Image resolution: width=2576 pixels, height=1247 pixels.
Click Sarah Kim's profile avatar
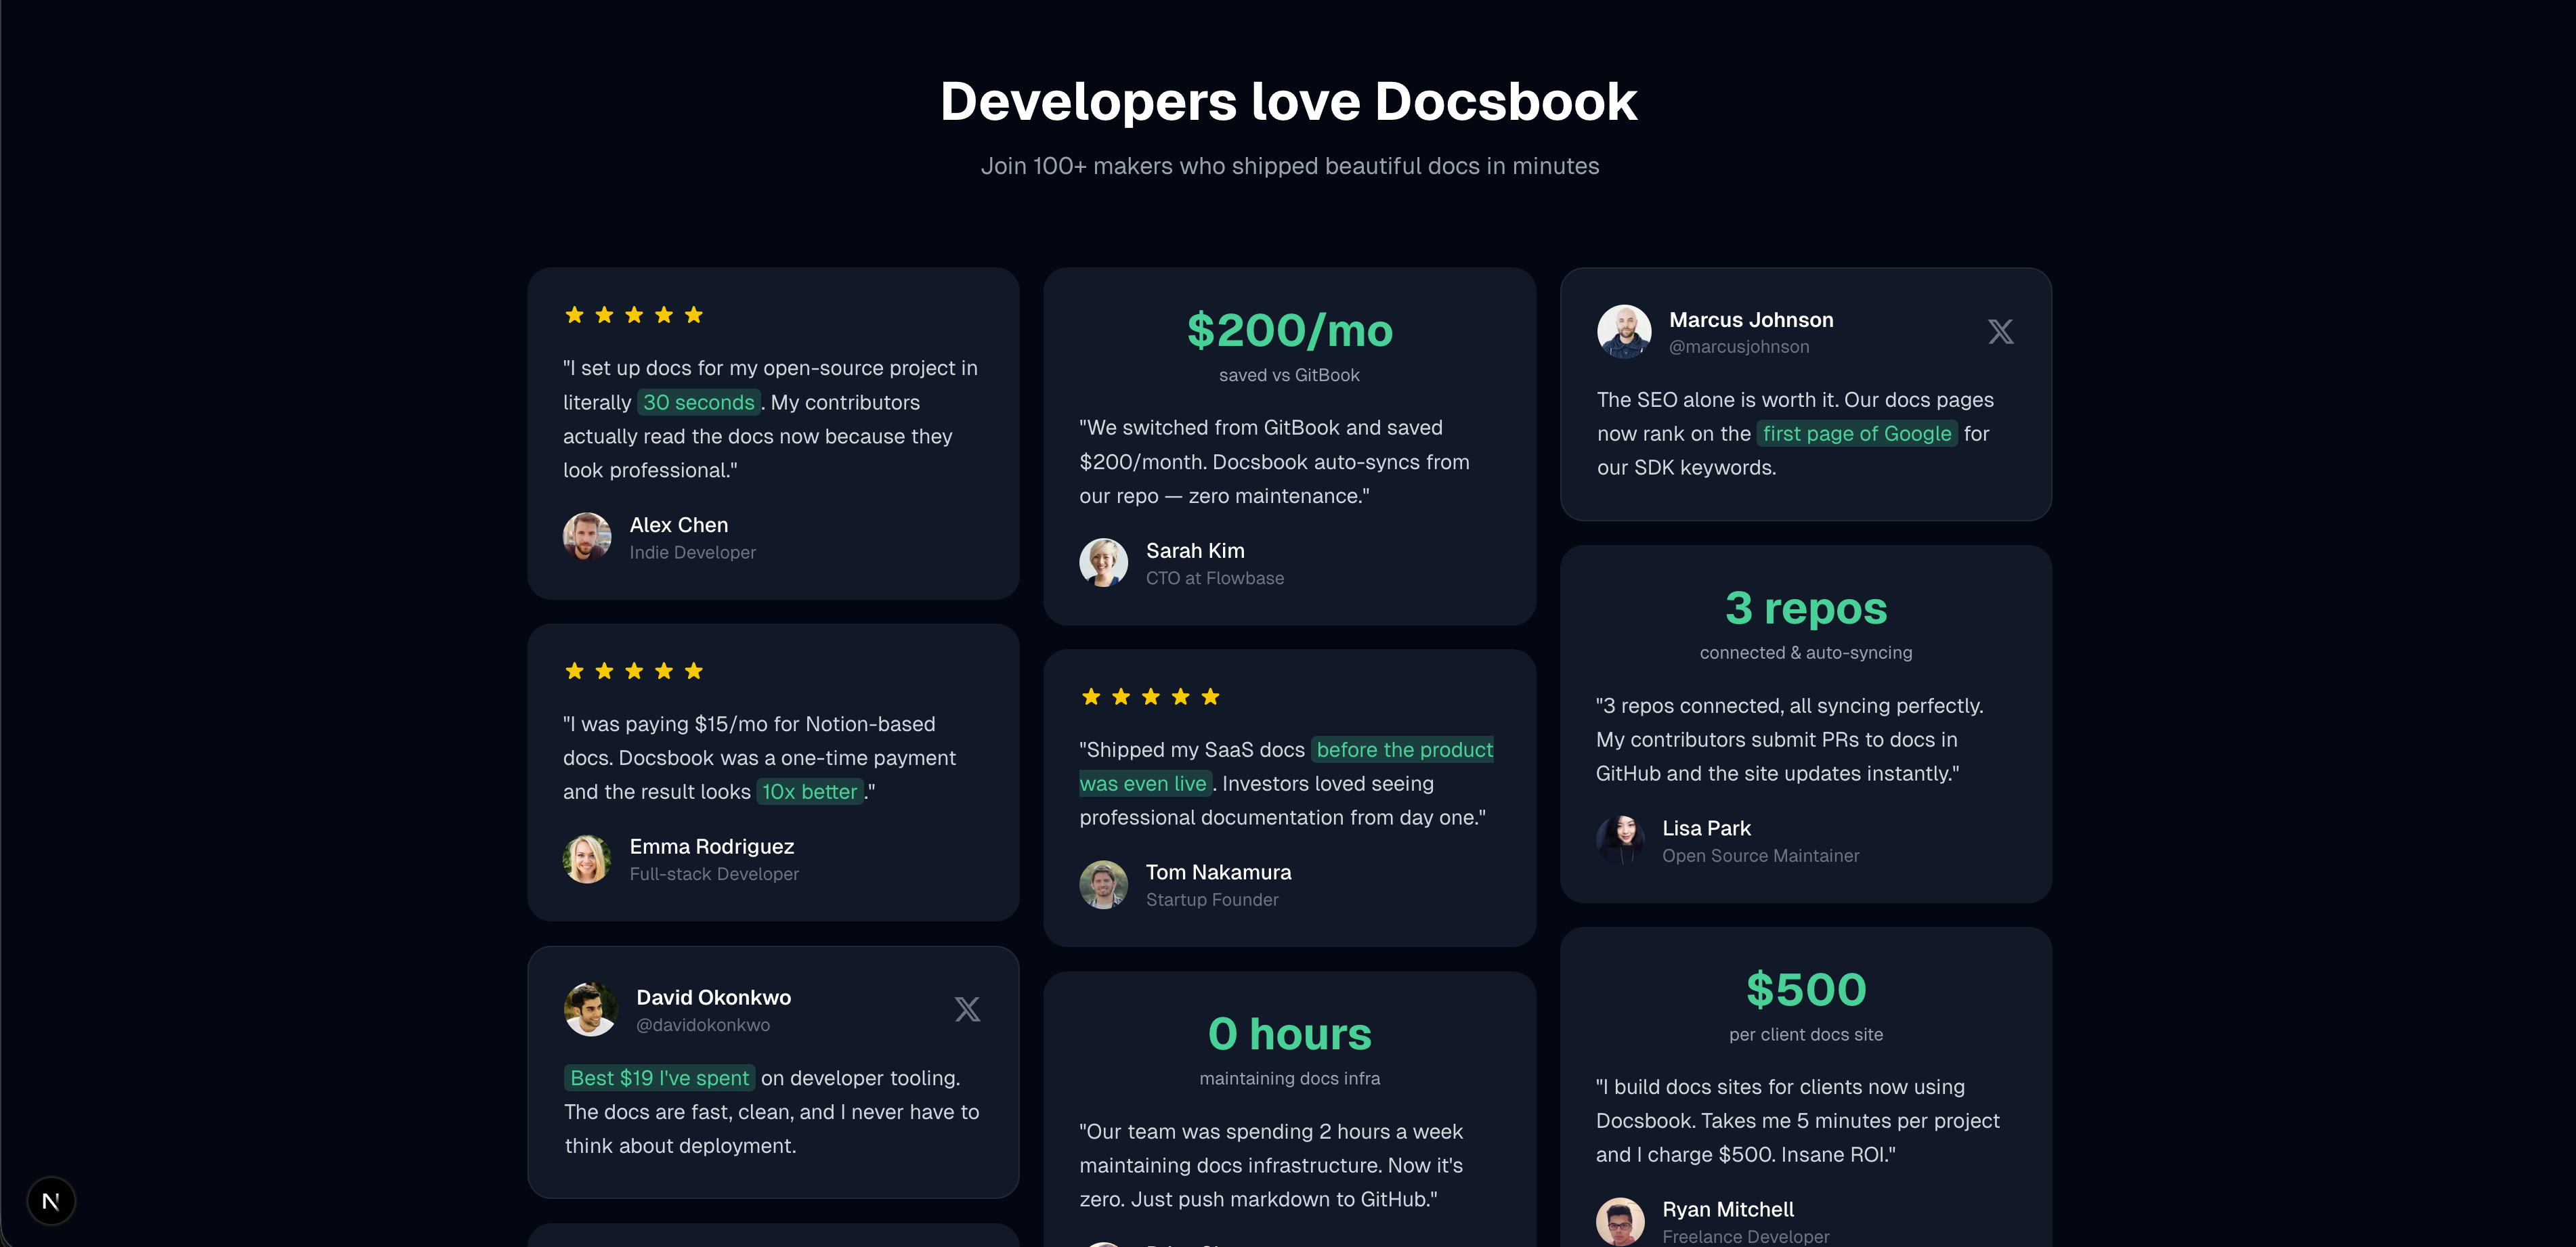(x=1104, y=562)
